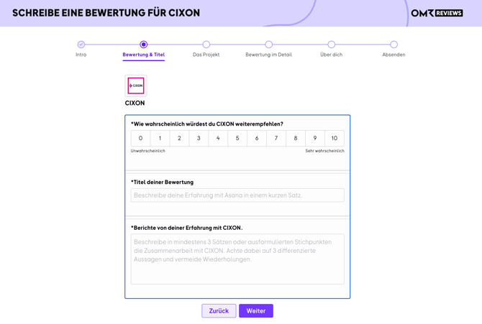Select the Absenden step circle

(394, 45)
